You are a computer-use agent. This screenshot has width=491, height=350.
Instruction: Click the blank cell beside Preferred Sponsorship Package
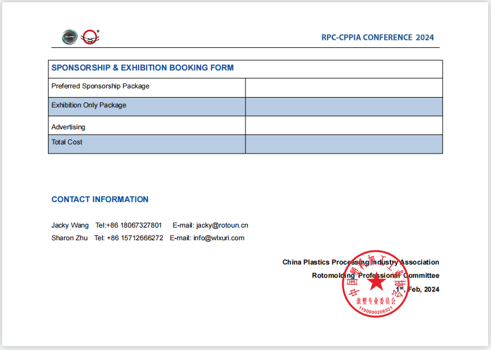pyautogui.click(x=344, y=88)
